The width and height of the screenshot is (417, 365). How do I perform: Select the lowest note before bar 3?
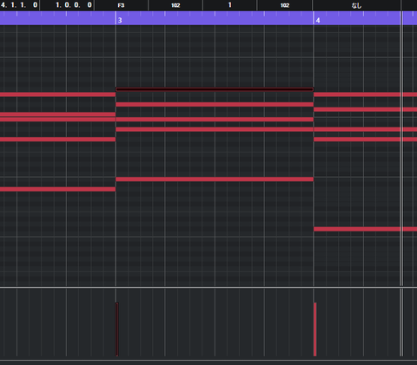[x=57, y=189]
